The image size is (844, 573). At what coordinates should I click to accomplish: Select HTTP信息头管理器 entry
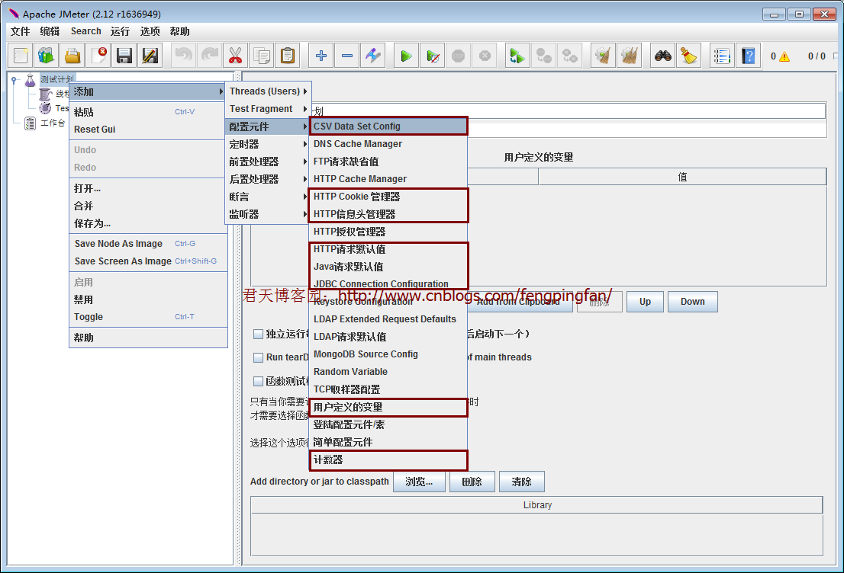[x=388, y=214]
